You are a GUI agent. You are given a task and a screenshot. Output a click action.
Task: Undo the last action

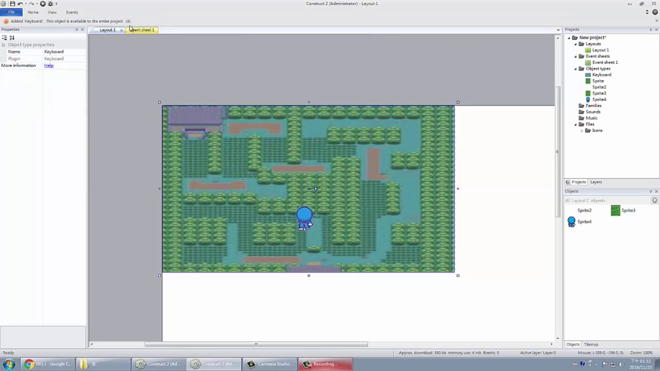point(20,4)
